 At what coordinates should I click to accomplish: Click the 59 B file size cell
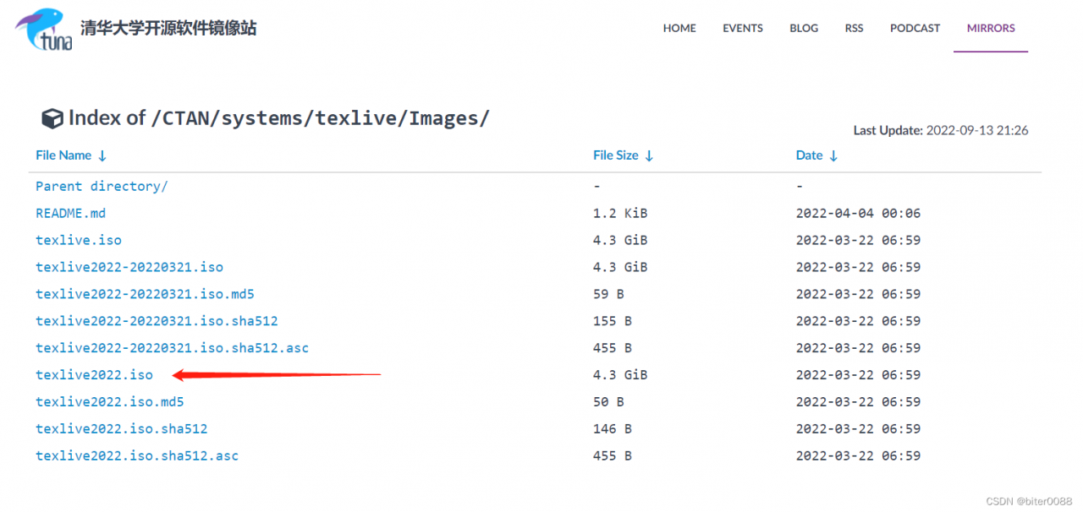pos(608,295)
